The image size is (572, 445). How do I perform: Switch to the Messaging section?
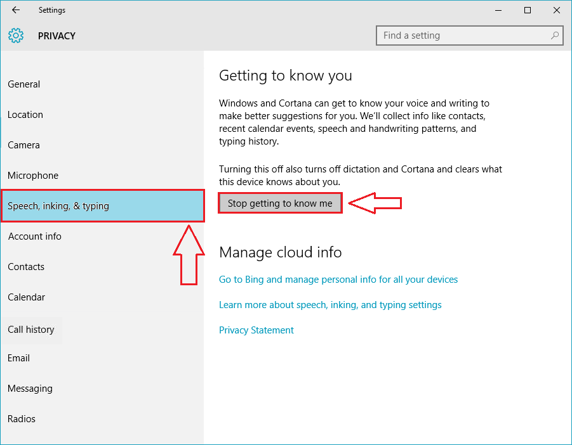click(x=29, y=388)
